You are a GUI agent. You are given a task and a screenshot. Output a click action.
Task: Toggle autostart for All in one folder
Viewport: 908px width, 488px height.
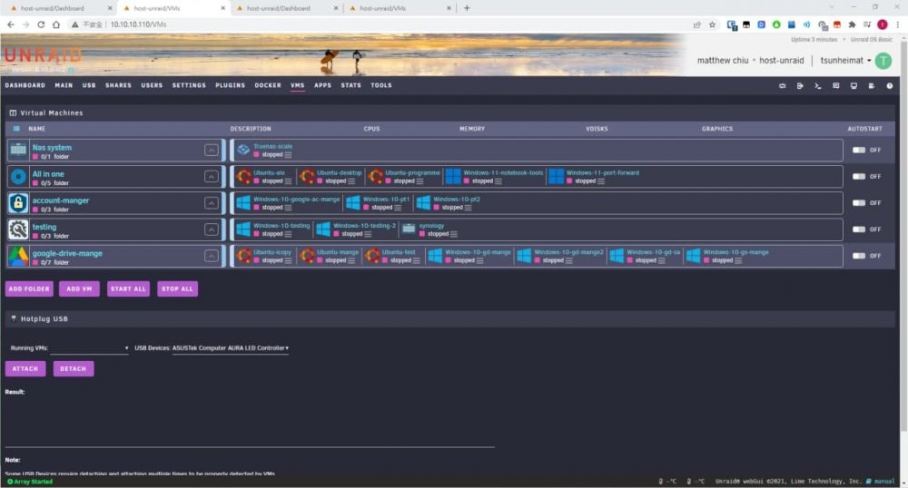pos(859,176)
